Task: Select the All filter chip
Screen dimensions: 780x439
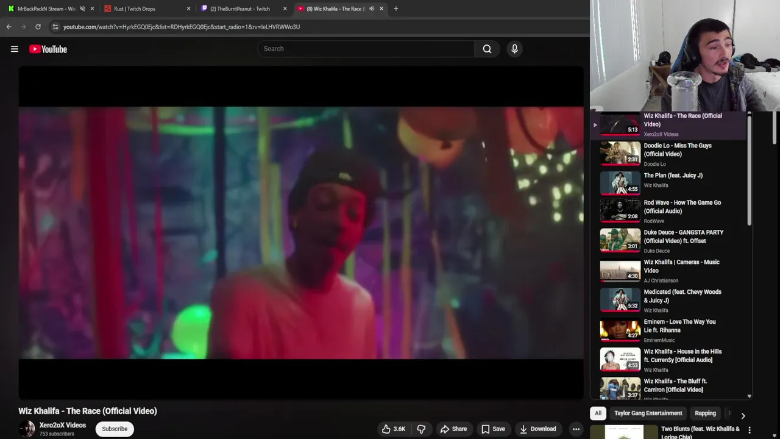Action: (598, 413)
